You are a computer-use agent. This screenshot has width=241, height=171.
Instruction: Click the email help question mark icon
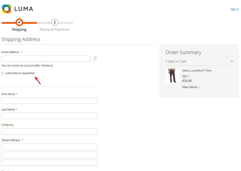click(95, 59)
